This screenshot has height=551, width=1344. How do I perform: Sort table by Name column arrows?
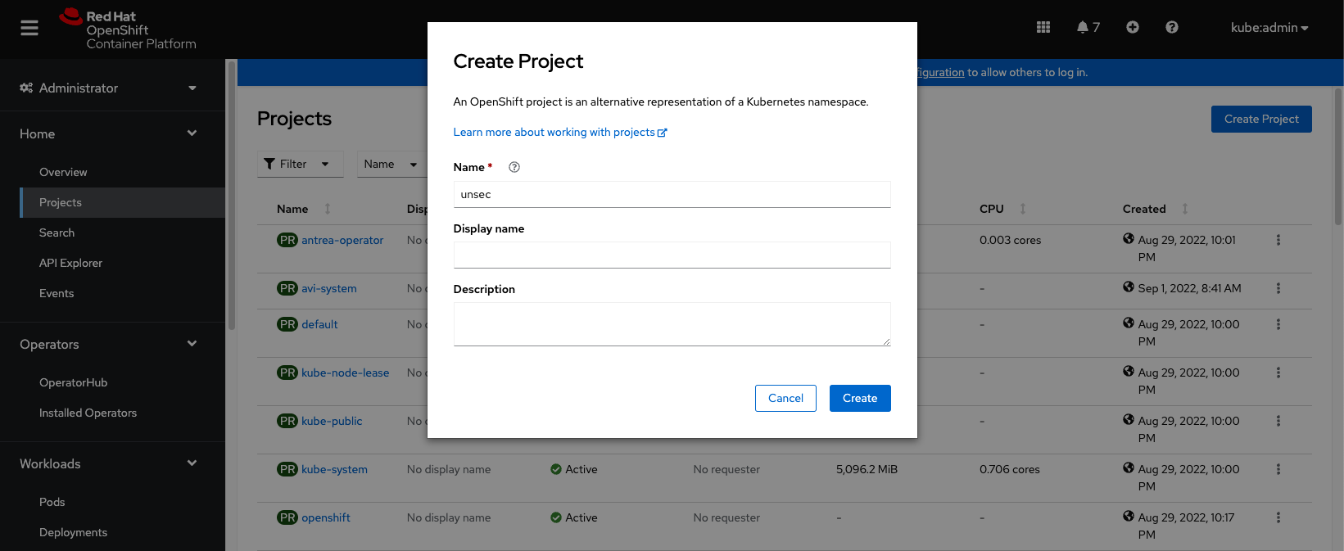coord(328,209)
